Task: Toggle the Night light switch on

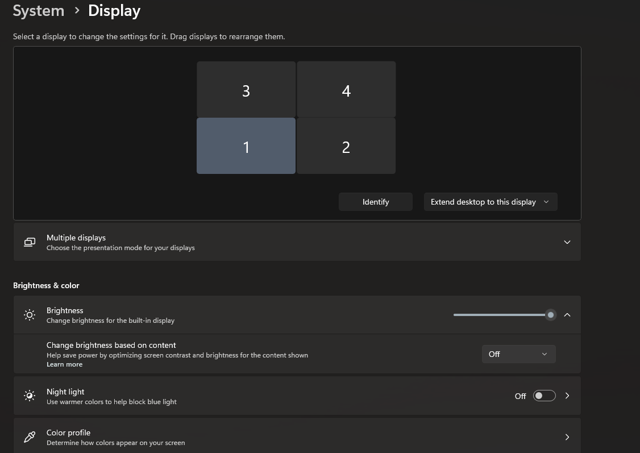Action: pos(544,396)
